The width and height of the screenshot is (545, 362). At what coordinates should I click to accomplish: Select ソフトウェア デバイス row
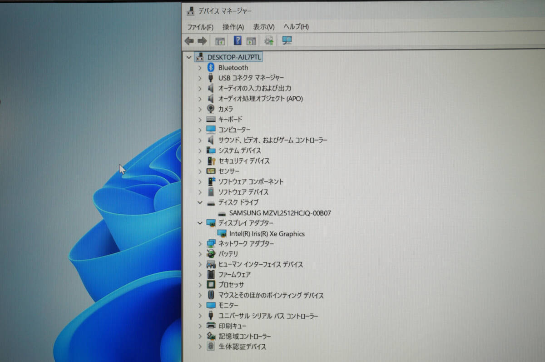[243, 192]
